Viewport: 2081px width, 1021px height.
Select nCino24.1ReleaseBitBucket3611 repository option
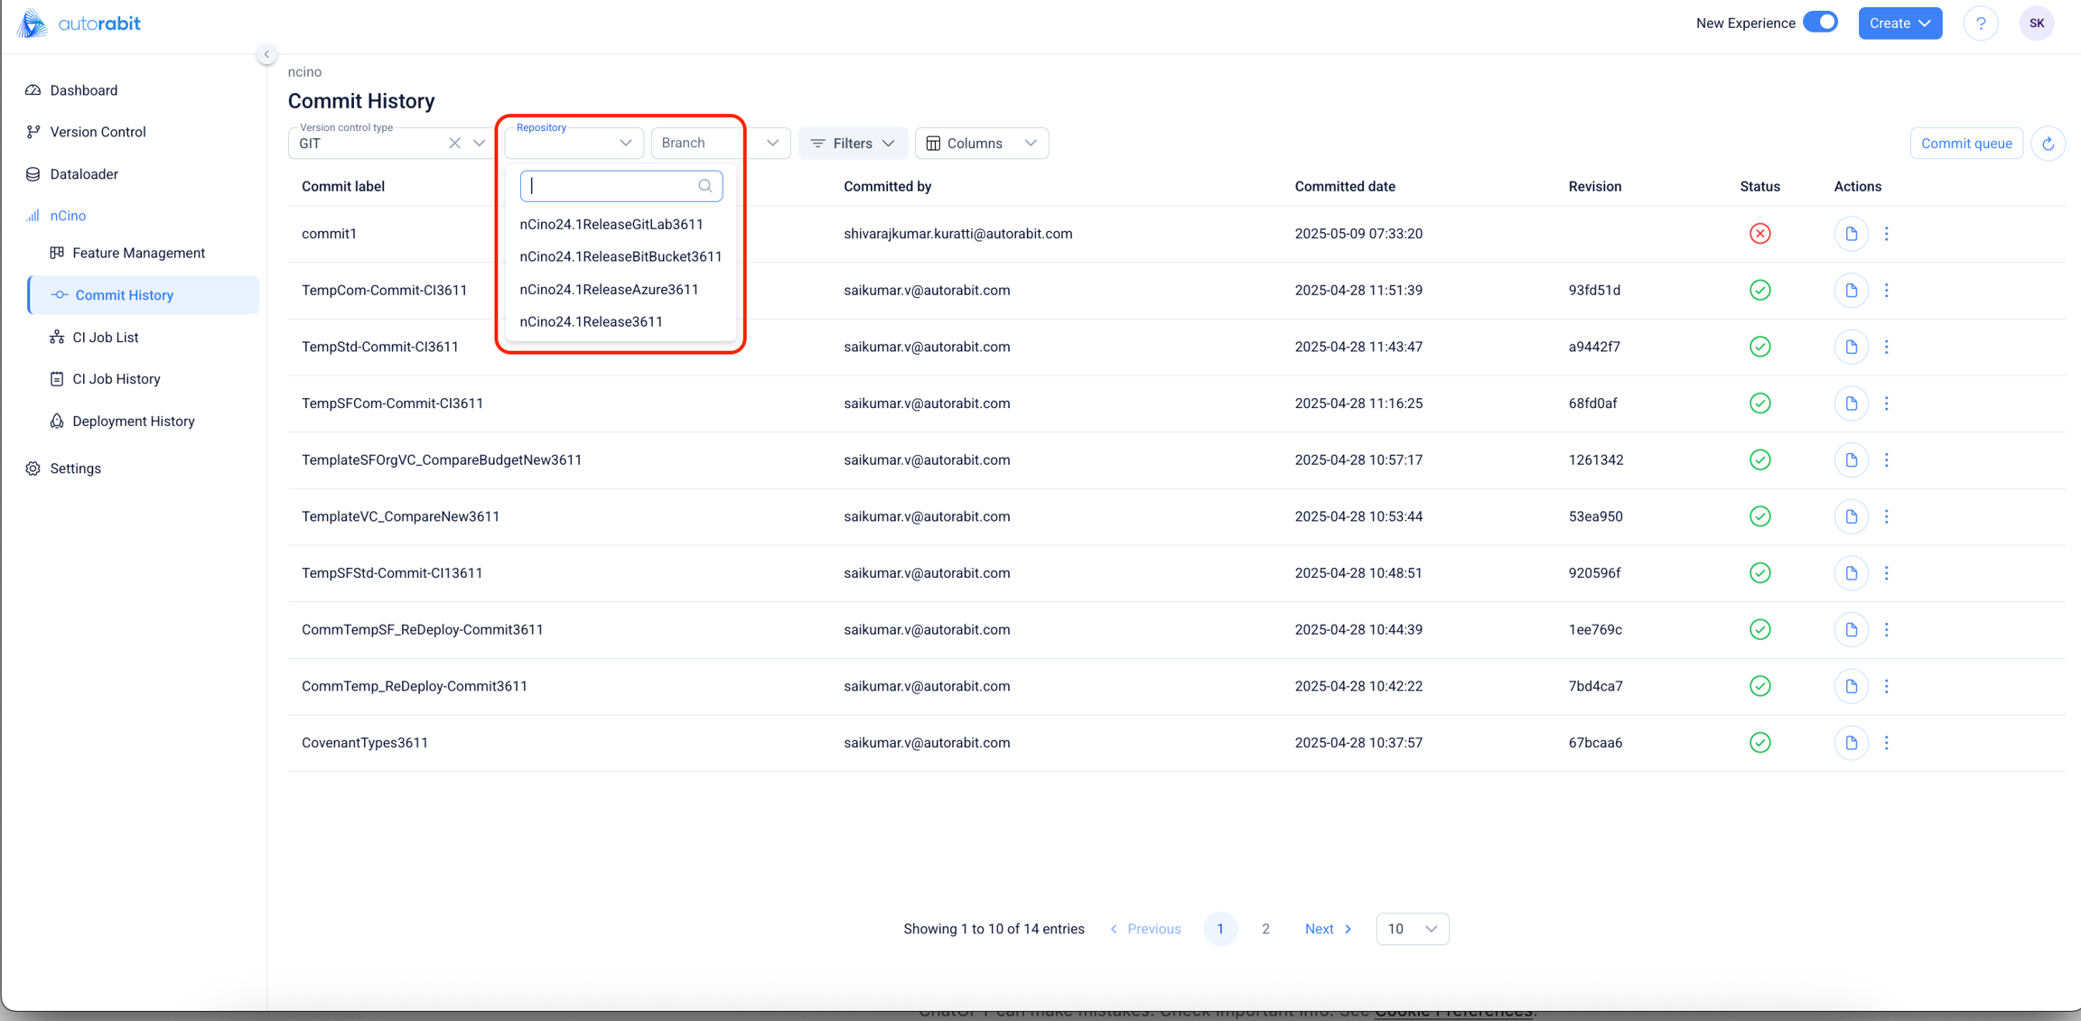(621, 256)
